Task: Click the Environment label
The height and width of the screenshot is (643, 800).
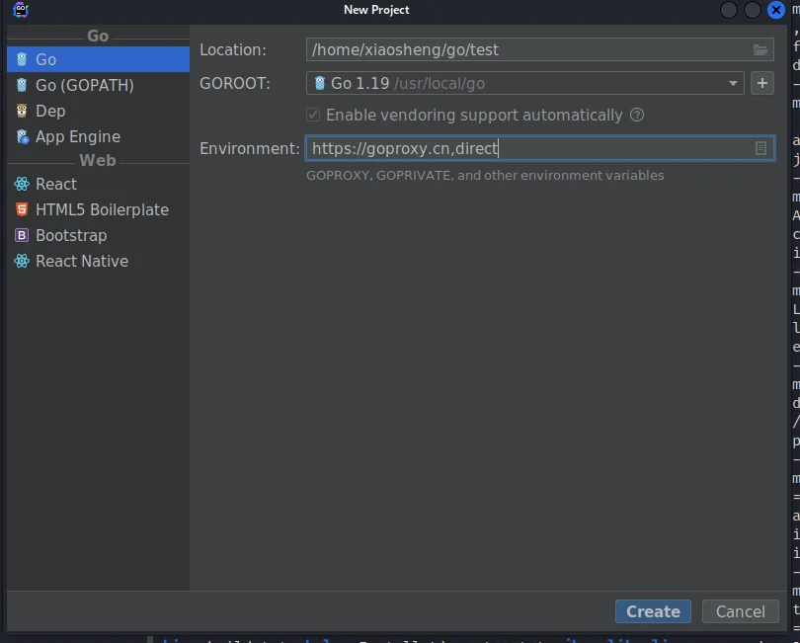Action: click(x=250, y=148)
